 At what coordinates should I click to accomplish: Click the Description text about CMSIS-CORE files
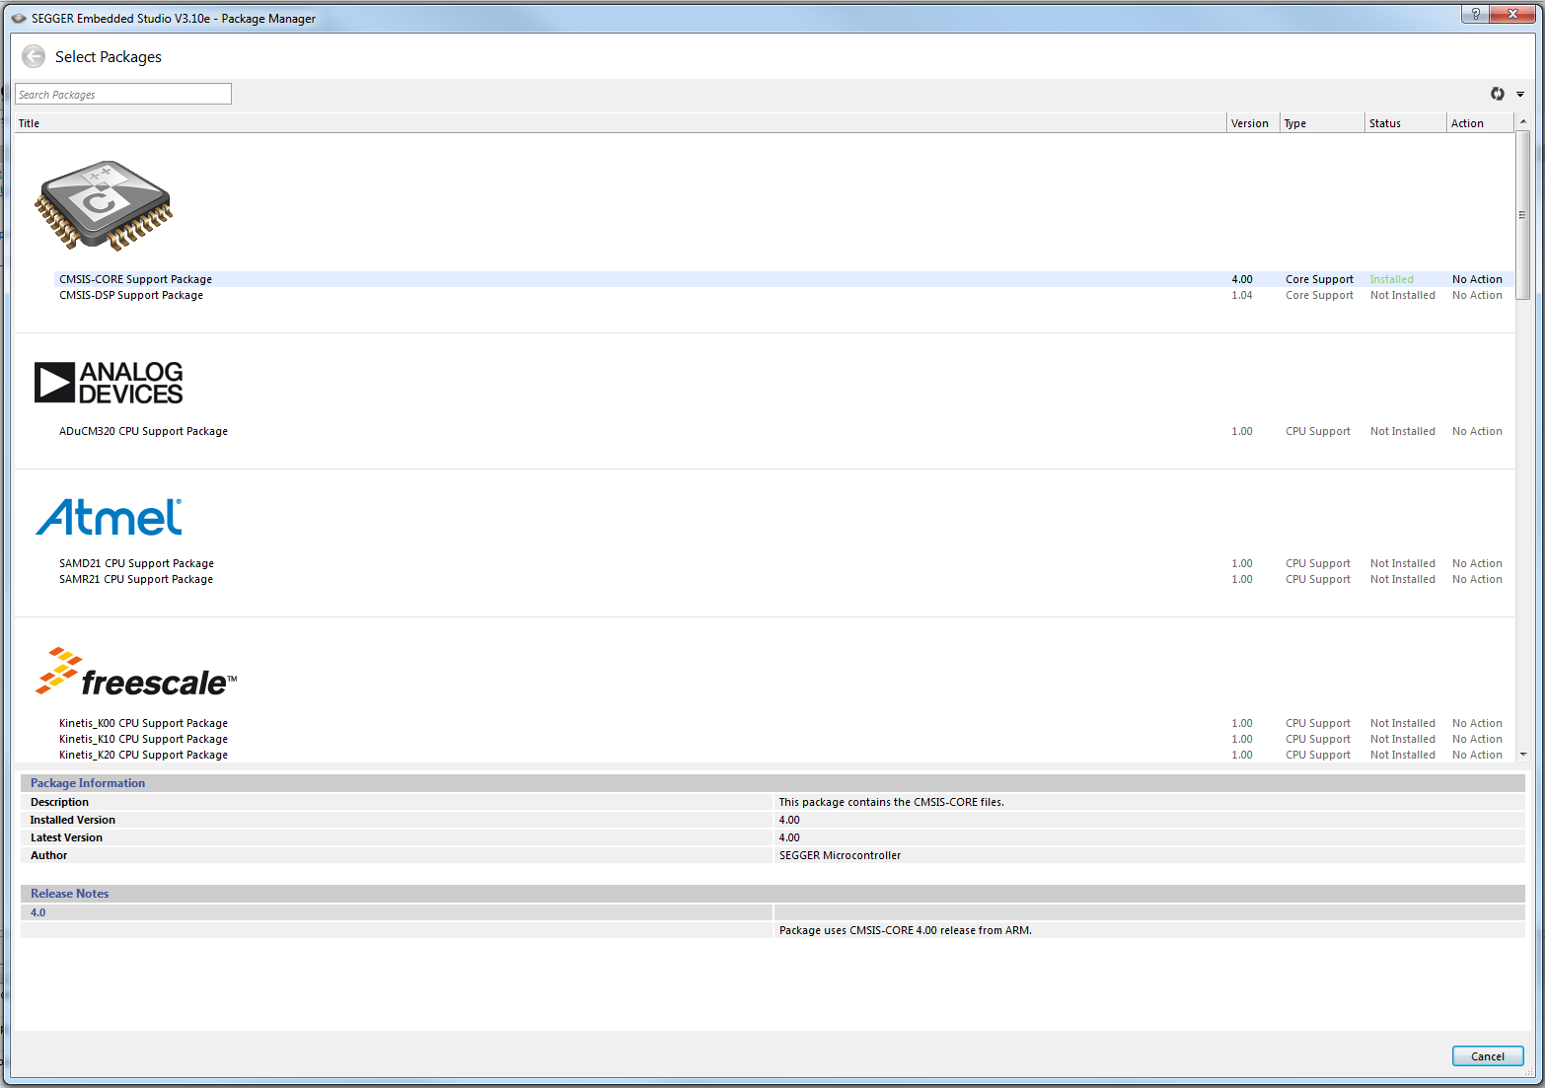click(891, 802)
